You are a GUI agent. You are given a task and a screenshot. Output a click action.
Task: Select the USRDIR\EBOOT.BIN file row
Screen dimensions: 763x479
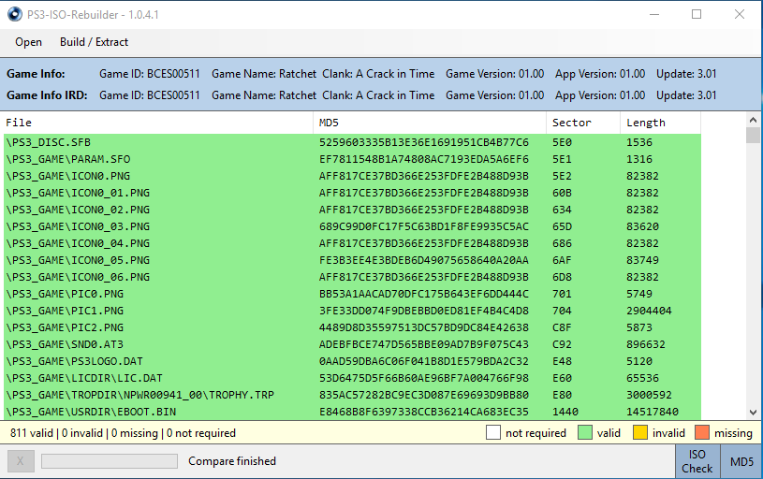point(352,412)
